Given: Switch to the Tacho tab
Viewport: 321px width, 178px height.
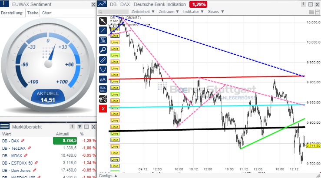Looking at the screenshot, I should [33, 13].
